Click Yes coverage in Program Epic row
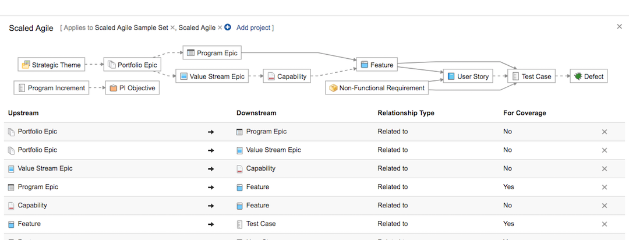 coord(508,187)
